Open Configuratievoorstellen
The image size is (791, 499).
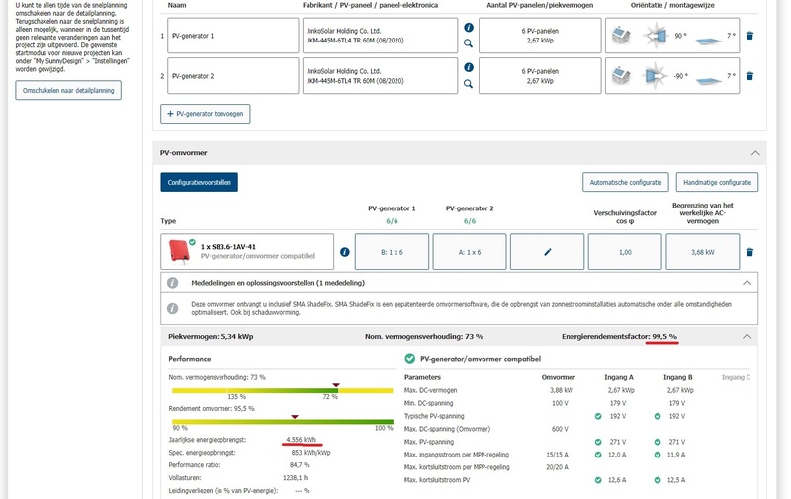(200, 182)
